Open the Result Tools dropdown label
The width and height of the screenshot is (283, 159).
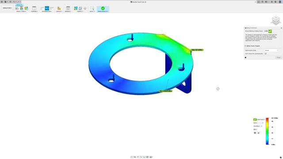tap(21, 11)
